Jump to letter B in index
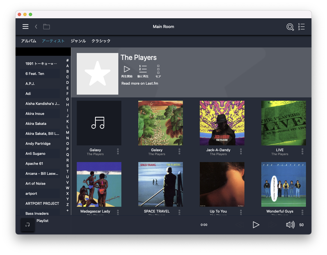Screen dimensions: 327x255 click(68, 71)
